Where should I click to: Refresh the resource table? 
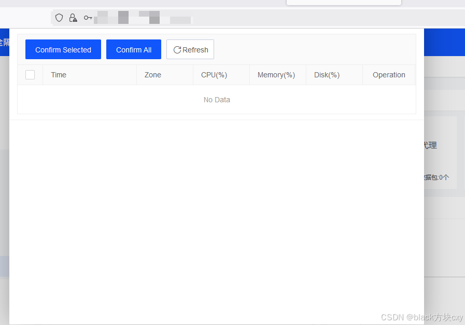tap(190, 49)
